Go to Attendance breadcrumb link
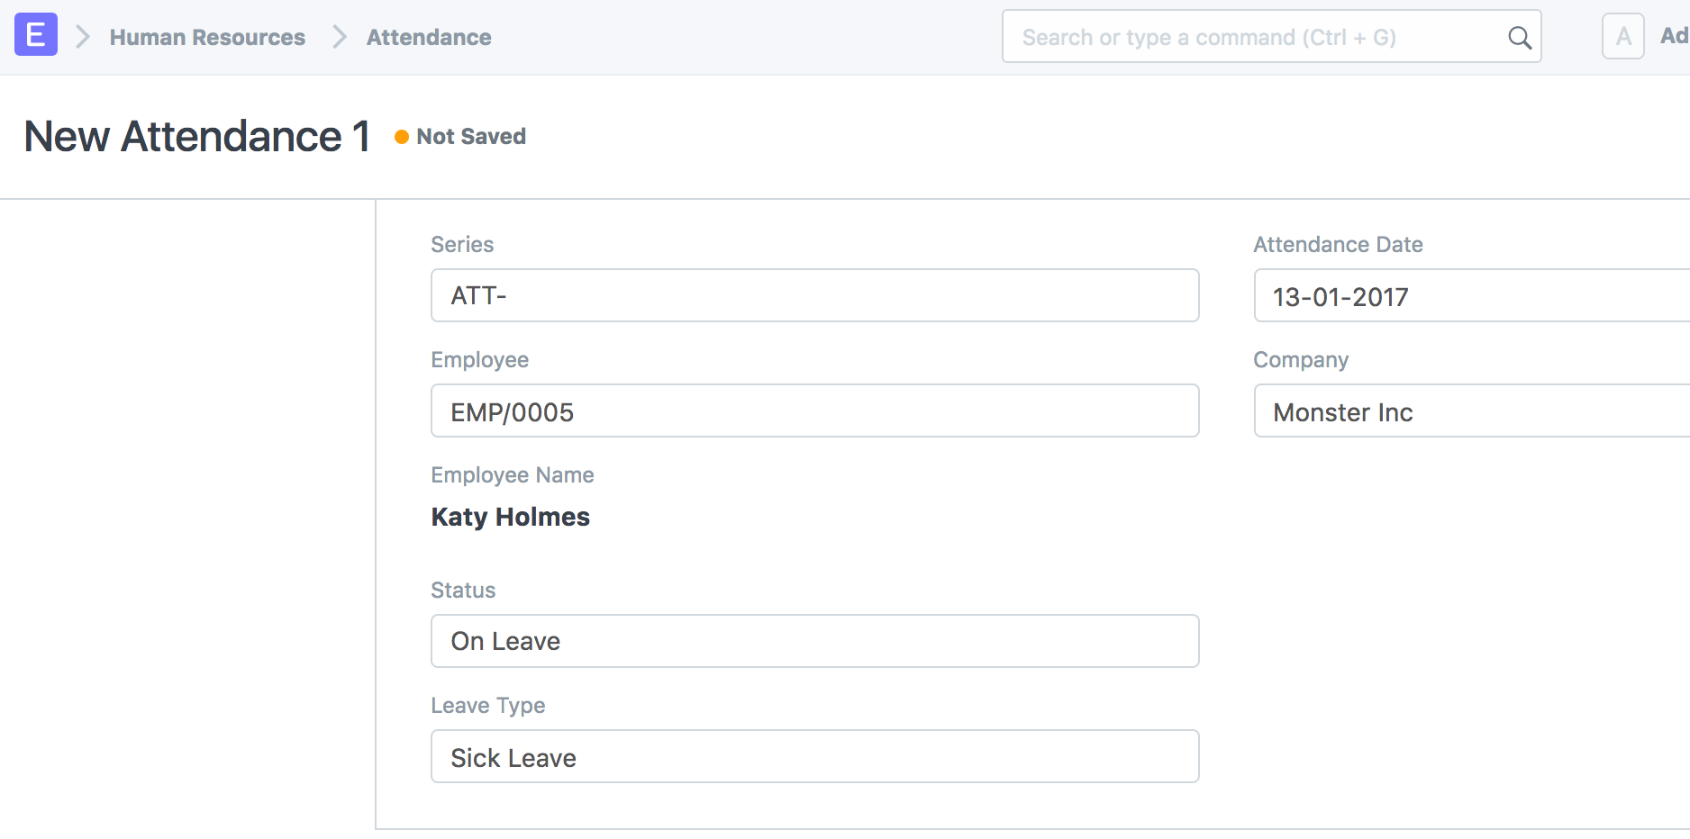Screen dimensions: 1690x839 [x=429, y=37]
